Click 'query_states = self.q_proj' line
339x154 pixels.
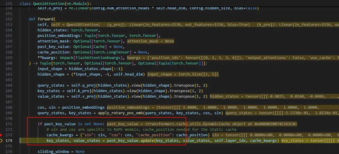tap(123, 85)
